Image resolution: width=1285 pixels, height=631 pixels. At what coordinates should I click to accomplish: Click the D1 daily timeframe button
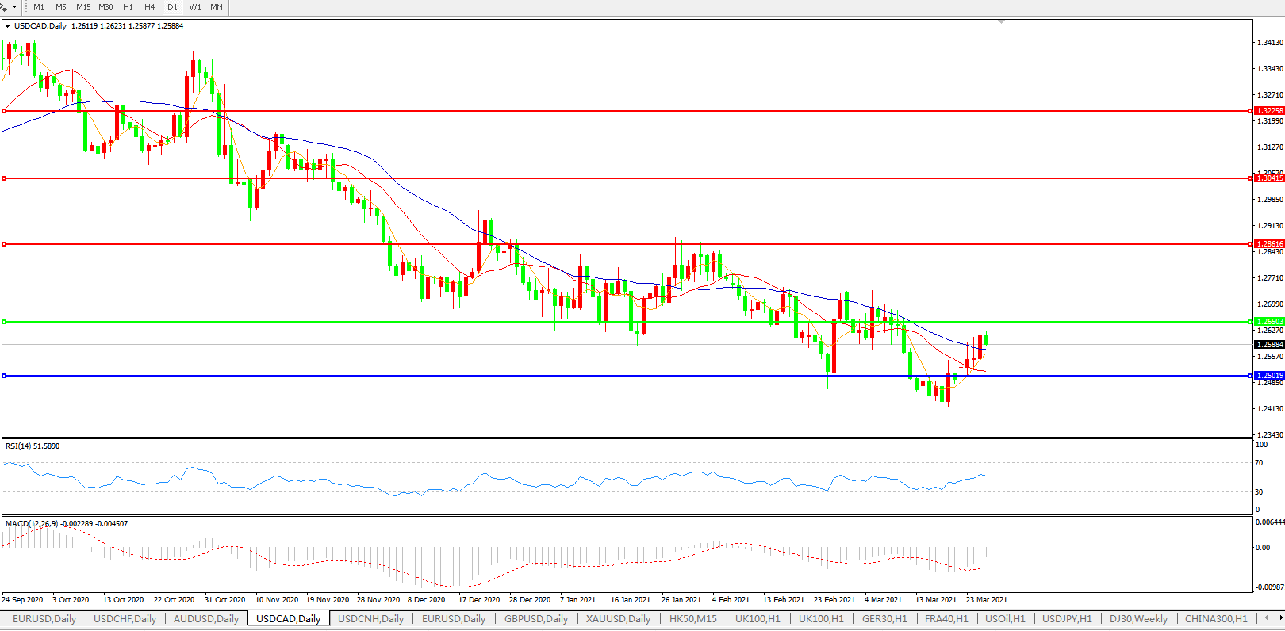tap(173, 7)
